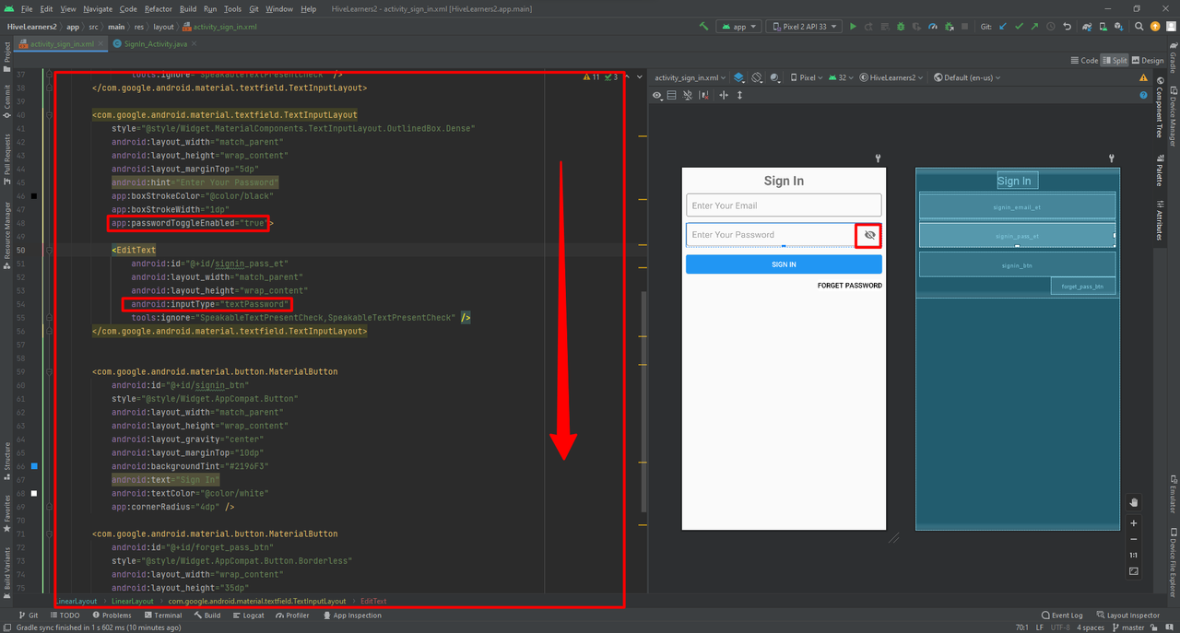Open the HiveLearners2 theme dropdown
Screen dimensions: 1180x633
coord(891,77)
